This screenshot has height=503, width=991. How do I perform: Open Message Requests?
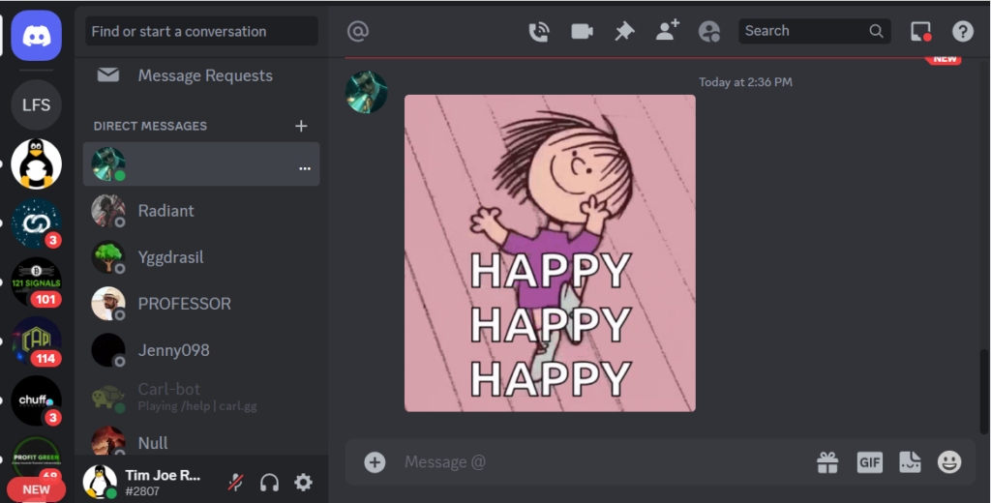(x=201, y=75)
